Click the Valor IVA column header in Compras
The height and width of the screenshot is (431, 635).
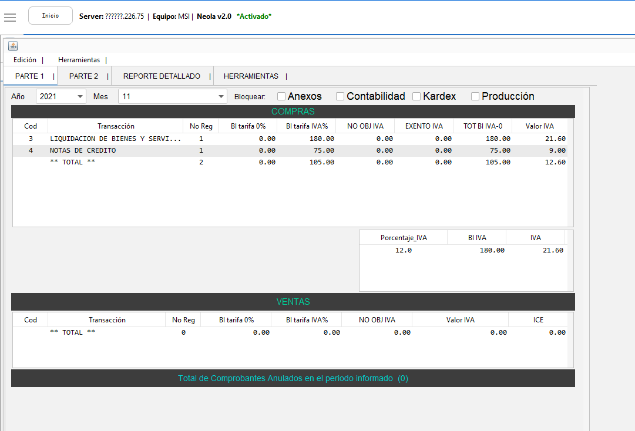click(539, 126)
